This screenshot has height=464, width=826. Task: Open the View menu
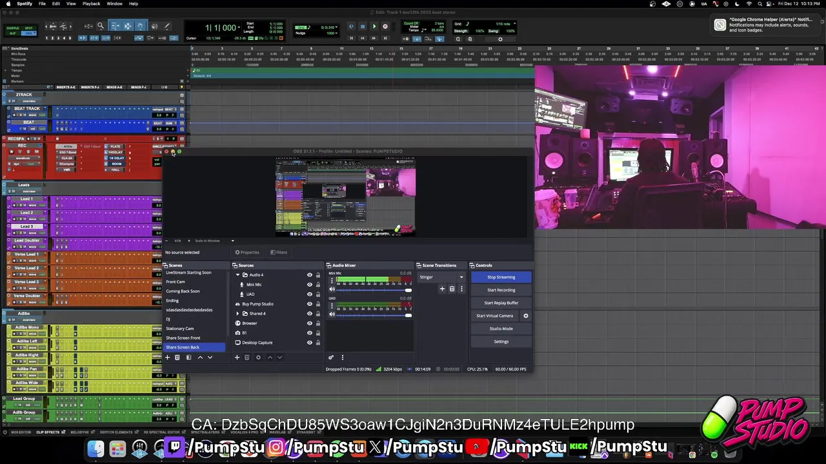(71, 4)
